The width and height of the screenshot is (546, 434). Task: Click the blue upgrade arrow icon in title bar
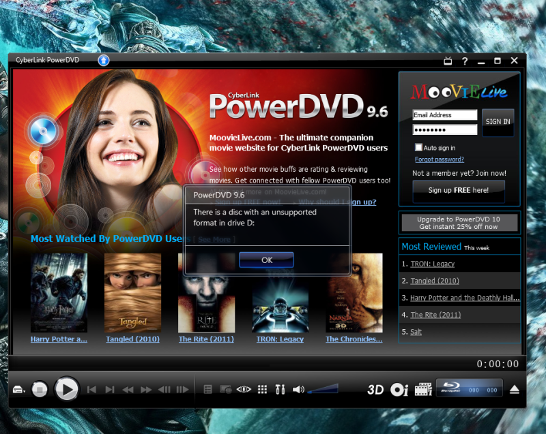pyautogui.click(x=104, y=60)
